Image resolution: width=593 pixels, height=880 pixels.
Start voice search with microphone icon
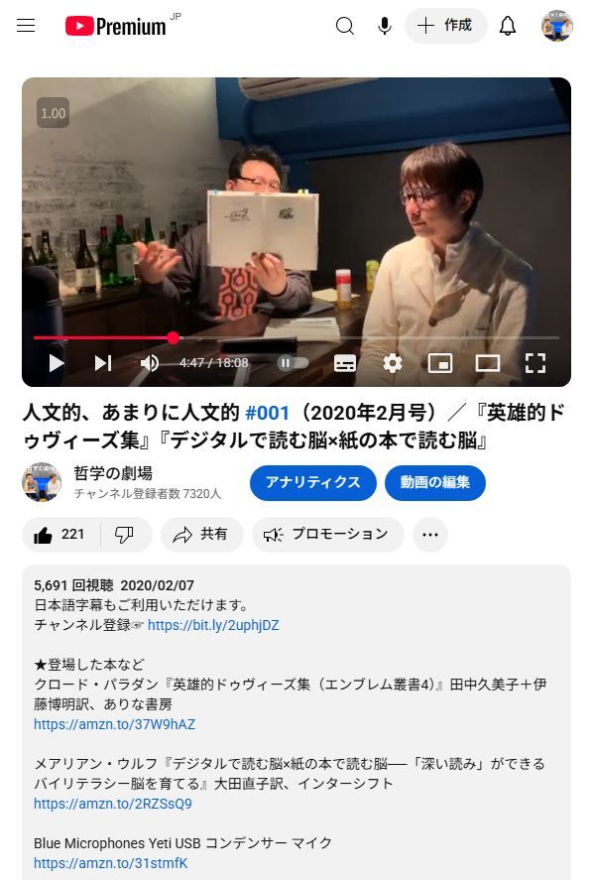pos(385,26)
